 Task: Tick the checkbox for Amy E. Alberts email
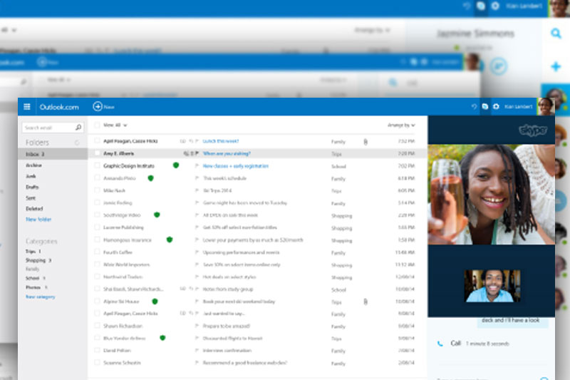97,153
